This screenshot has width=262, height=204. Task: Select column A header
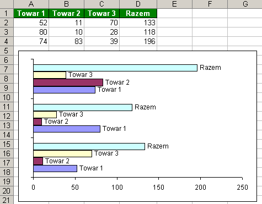click(x=31, y=4)
